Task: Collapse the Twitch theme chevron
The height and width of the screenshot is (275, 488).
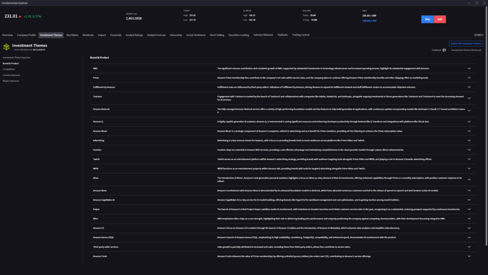Action: pyautogui.click(x=469, y=159)
